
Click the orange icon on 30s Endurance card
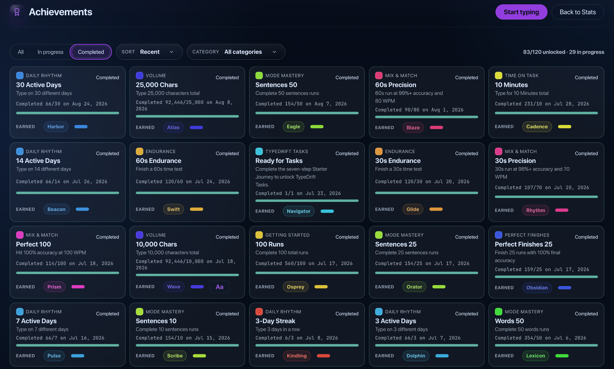(379, 151)
